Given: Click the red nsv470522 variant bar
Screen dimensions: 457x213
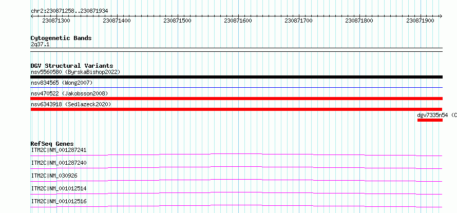Looking at the screenshot, I should click(x=236, y=99).
